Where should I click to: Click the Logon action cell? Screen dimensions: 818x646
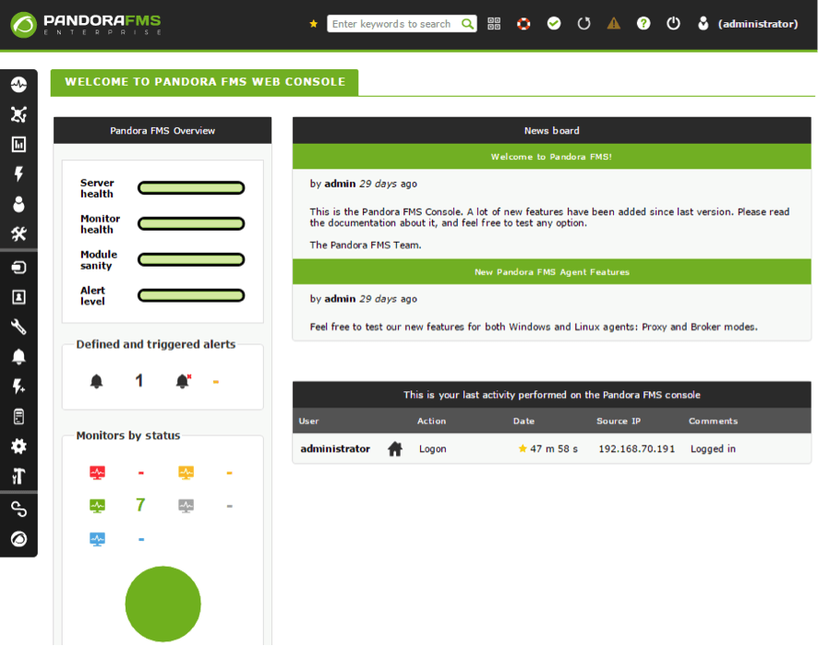pos(433,449)
